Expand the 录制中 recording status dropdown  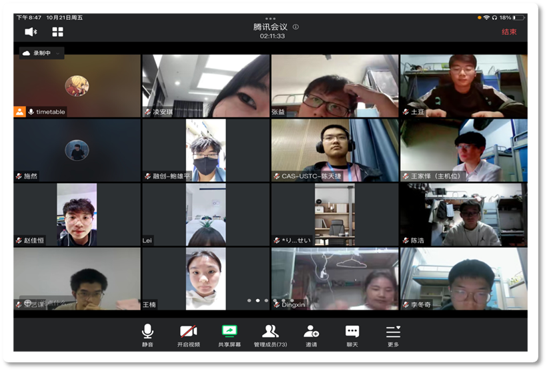tap(57, 53)
